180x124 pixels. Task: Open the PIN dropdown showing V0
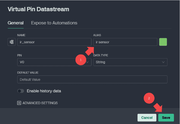[x=54, y=62]
